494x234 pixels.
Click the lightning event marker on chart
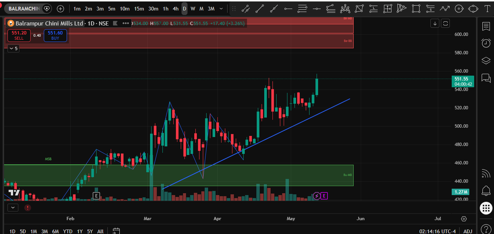tap(317, 196)
